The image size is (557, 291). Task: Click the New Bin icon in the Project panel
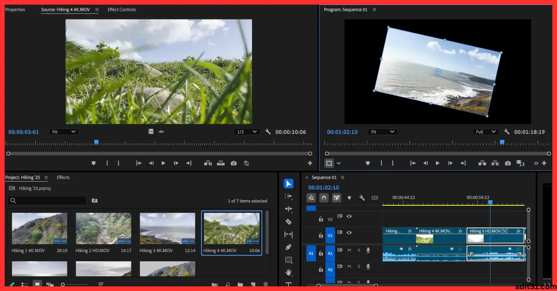coord(240,284)
